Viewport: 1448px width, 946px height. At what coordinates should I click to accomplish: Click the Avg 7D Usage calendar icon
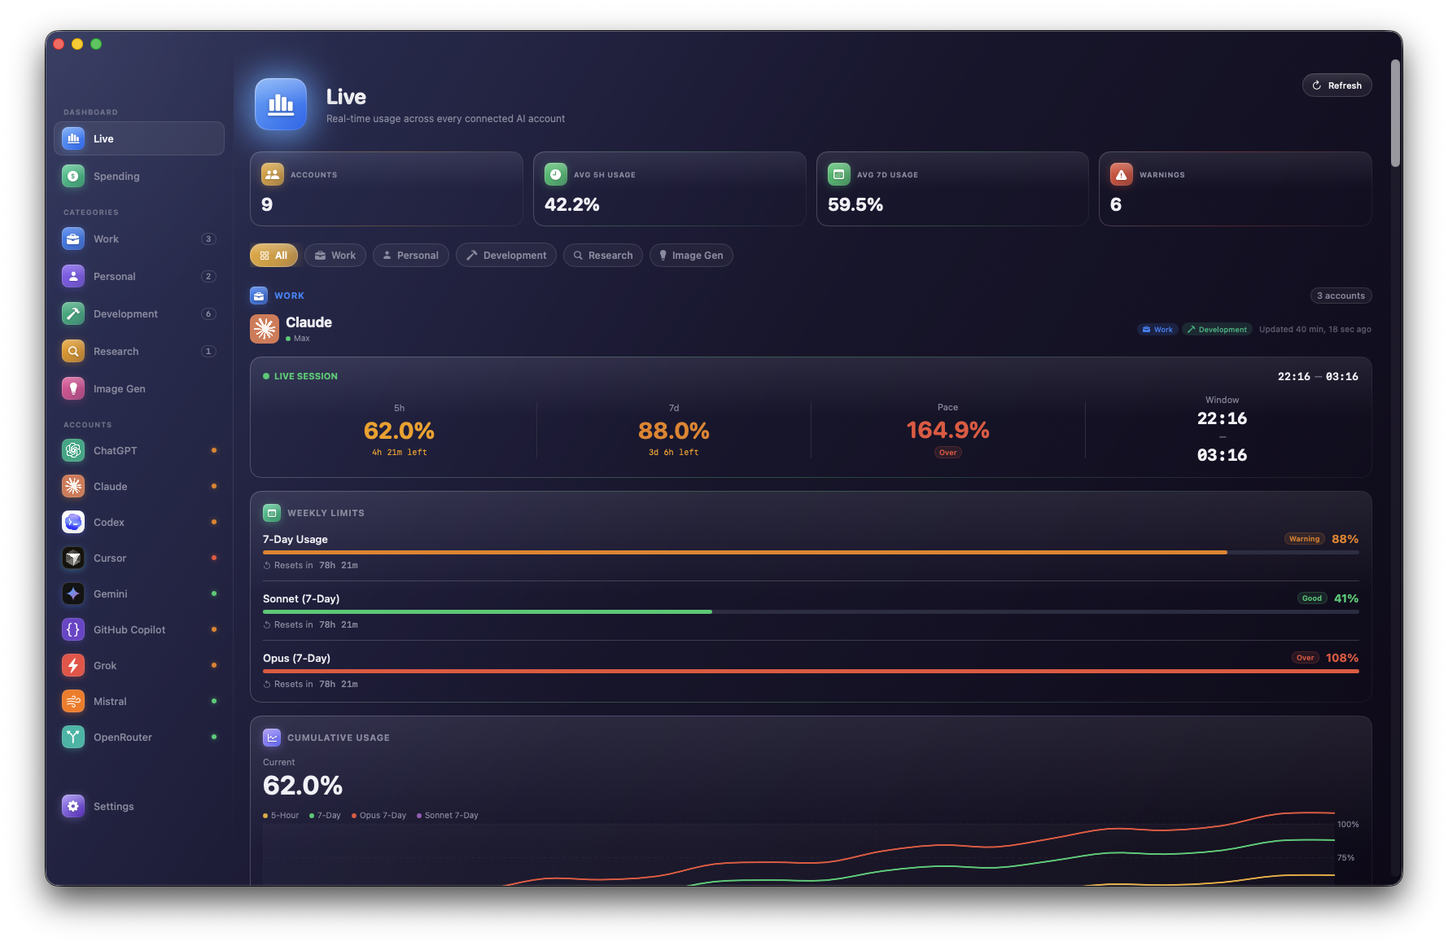pos(839,174)
